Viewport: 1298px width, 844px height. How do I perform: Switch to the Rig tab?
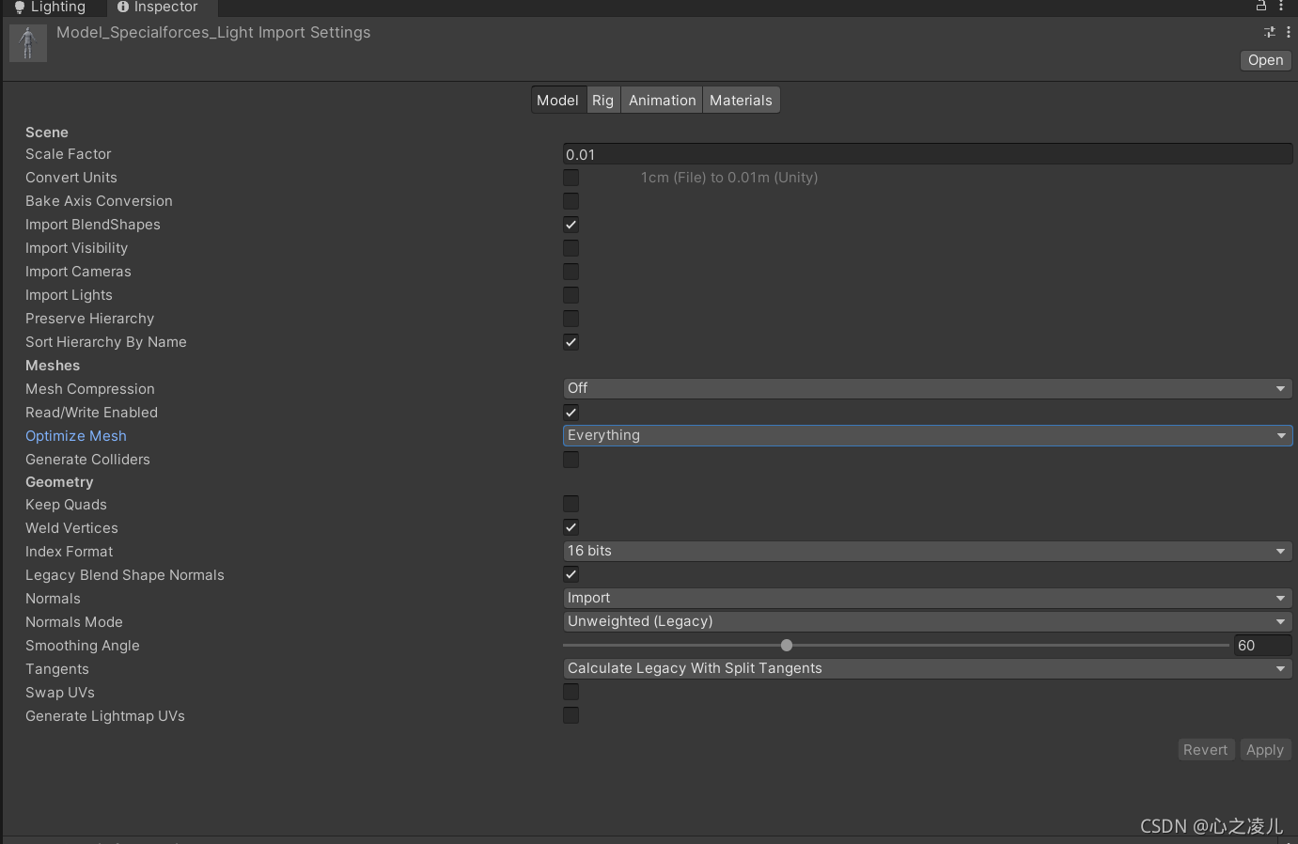[602, 101]
